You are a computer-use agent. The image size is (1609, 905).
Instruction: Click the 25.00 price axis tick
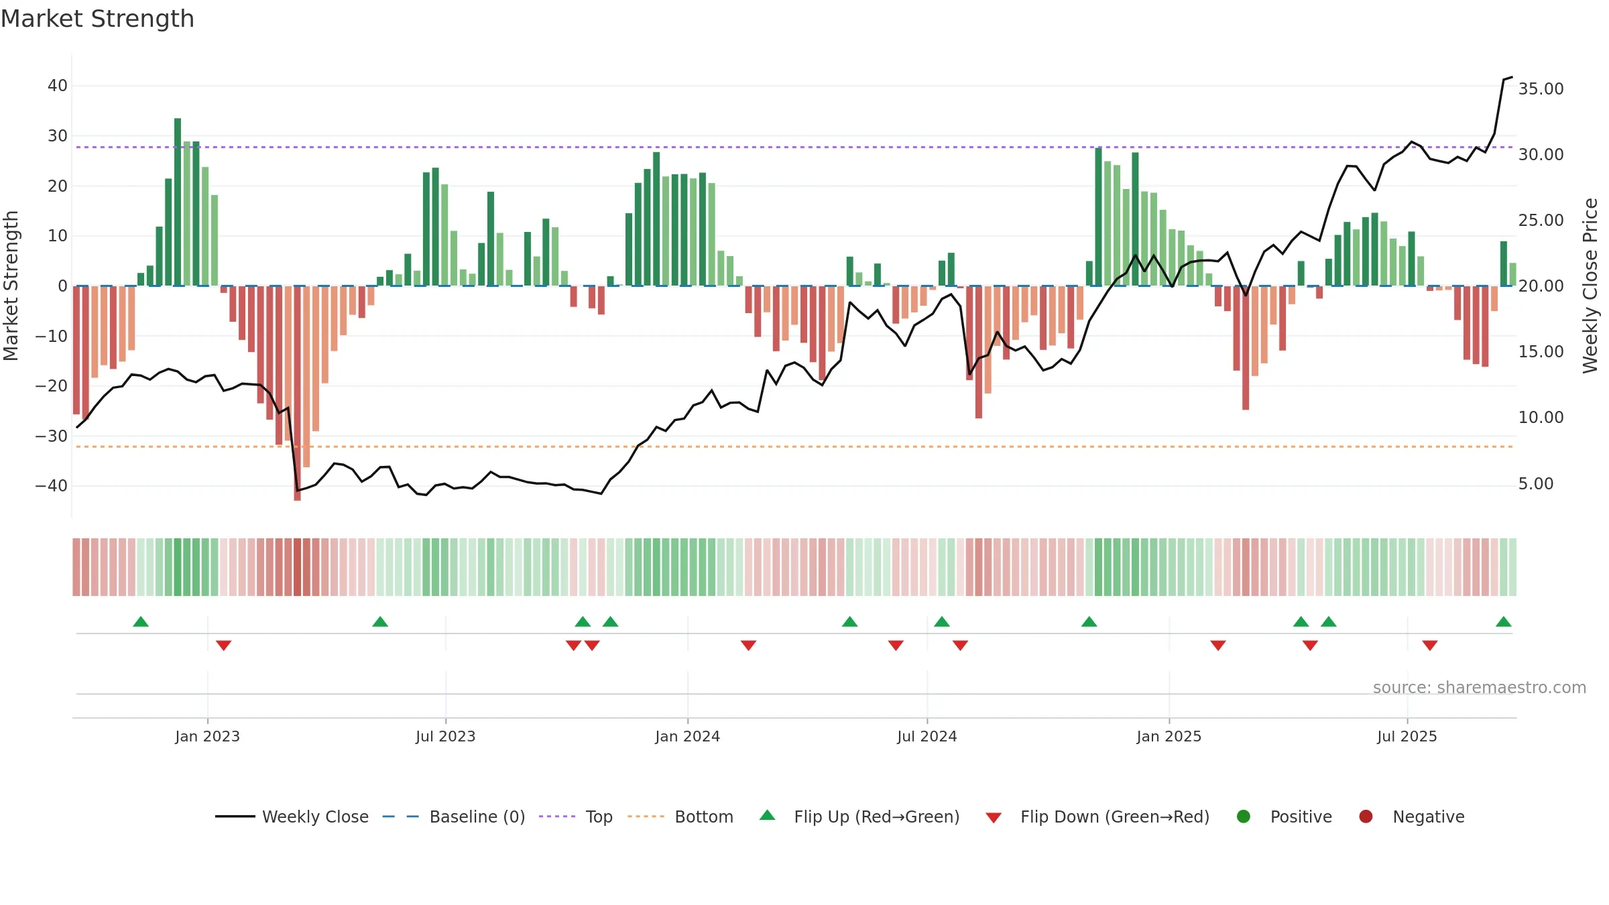pos(1541,220)
